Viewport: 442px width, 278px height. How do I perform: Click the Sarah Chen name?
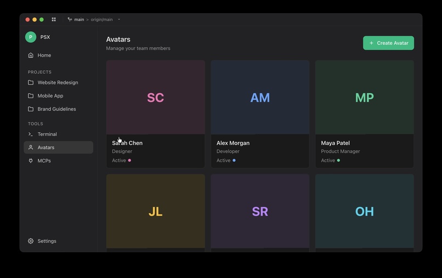click(127, 143)
